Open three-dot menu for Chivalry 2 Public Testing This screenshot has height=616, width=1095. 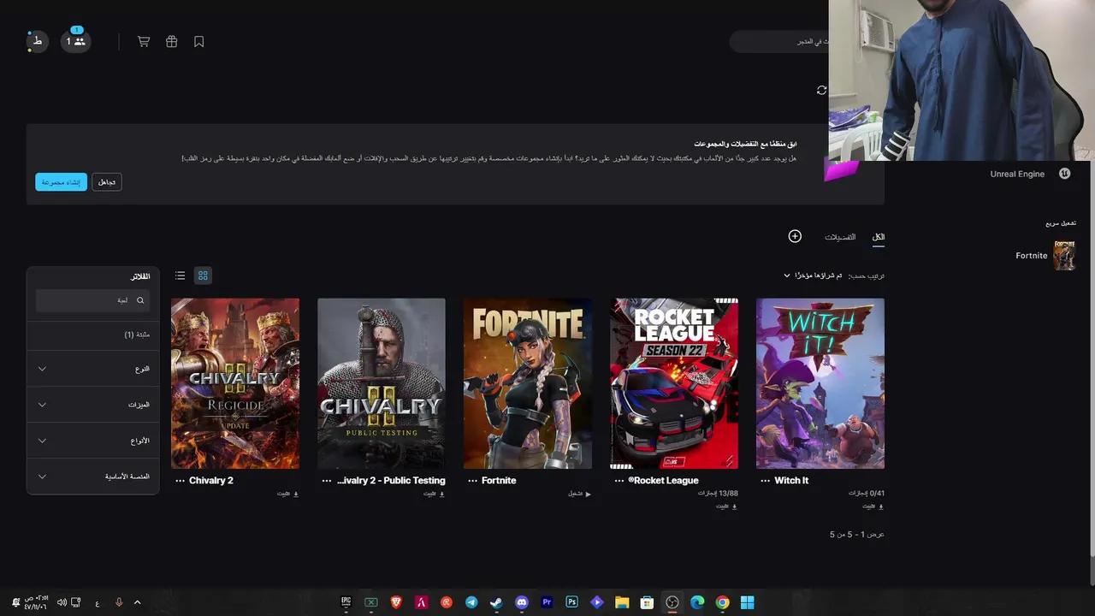[x=326, y=481]
